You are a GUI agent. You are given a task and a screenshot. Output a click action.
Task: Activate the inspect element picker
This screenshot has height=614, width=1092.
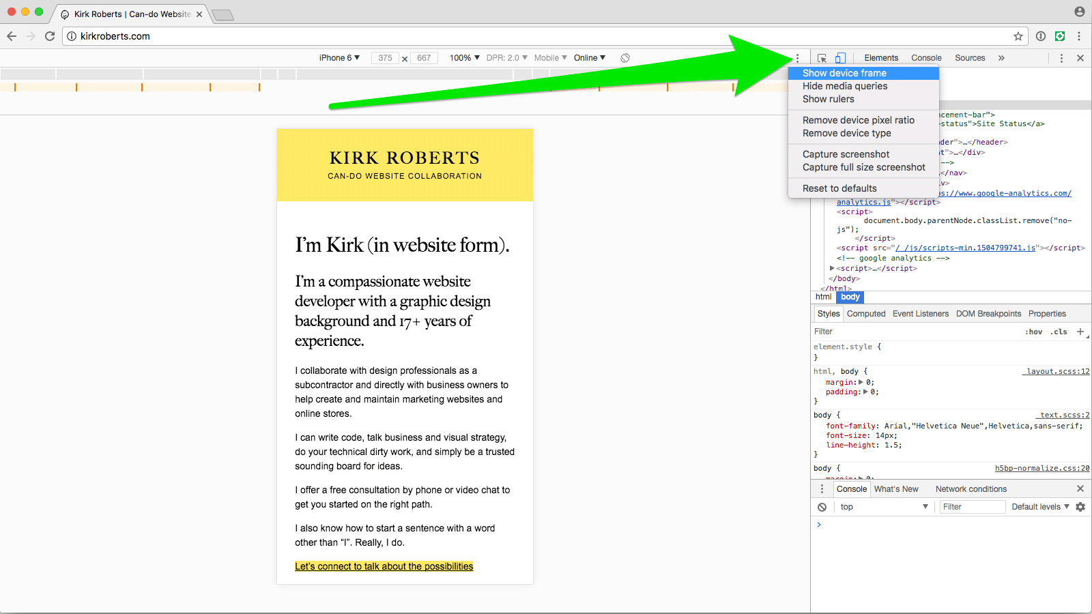coord(822,58)
